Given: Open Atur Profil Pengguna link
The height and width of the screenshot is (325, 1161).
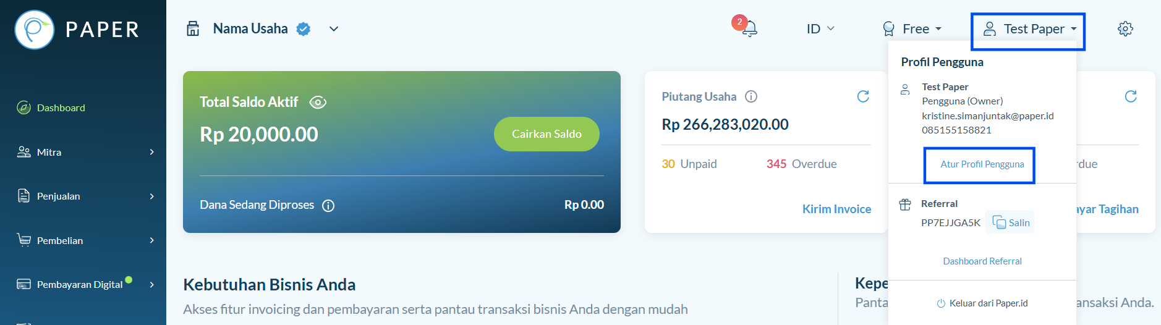Looking at the screenshot, I should tap(982, 164).
